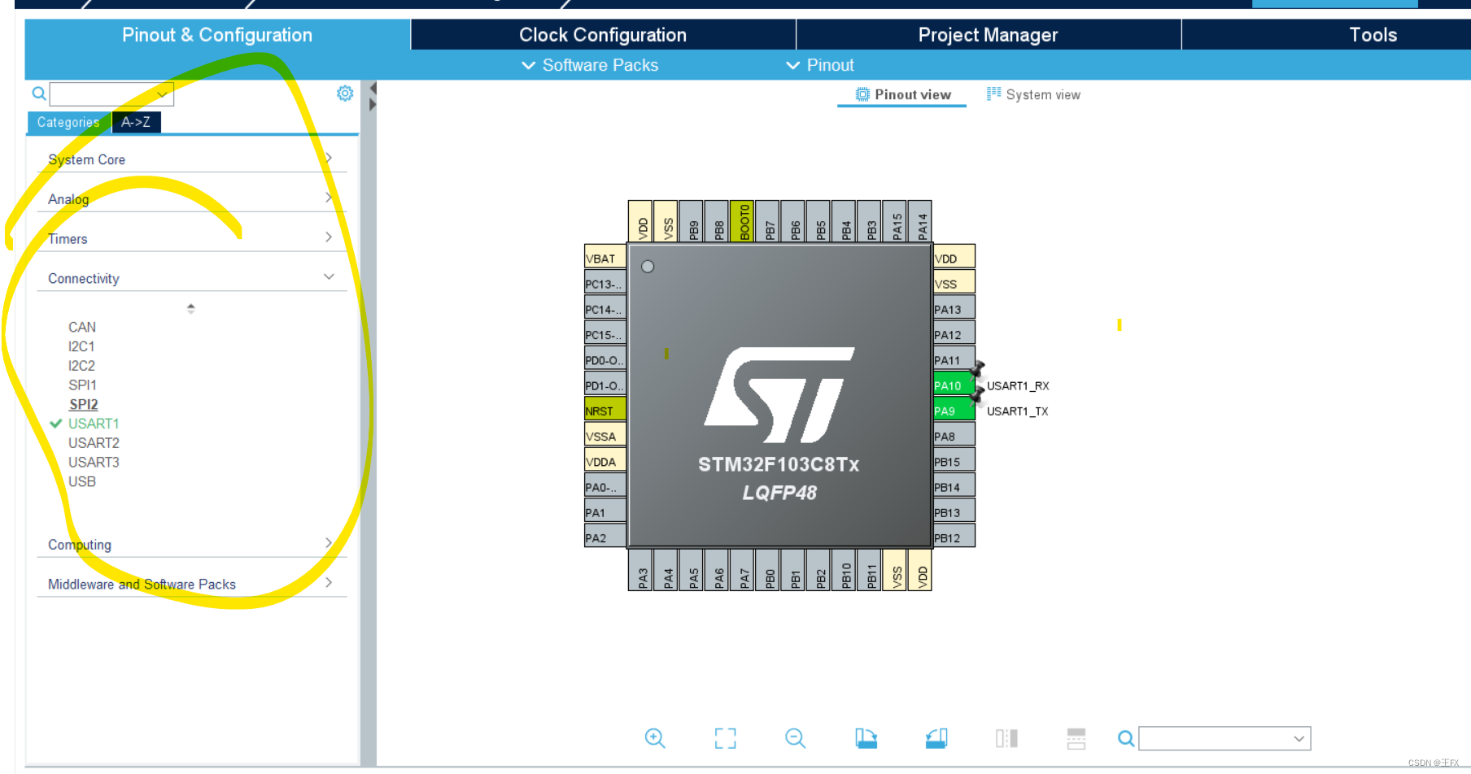Click the PC13 pin
The height and width of the screenshot is (774, 1471).
coord(605,282)
